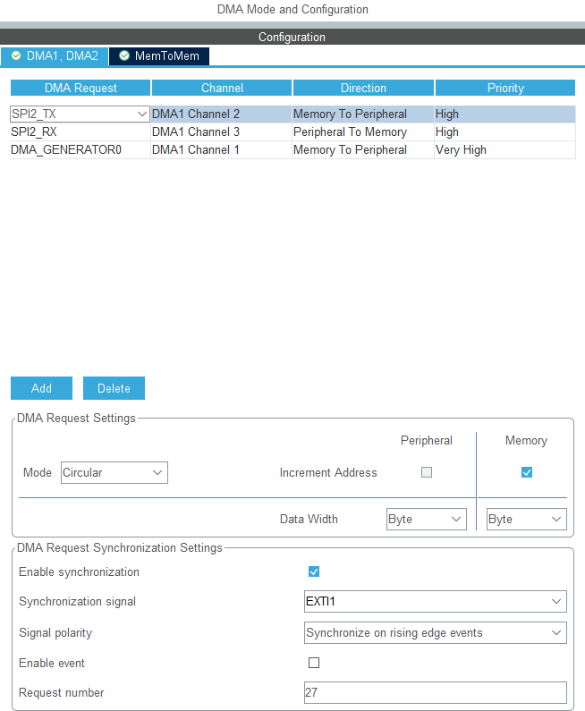Click the green check icon on DMA1, DMA2 tab
Image resolution: width=585 pixels, height=711 pixels.
pos(16,55)
